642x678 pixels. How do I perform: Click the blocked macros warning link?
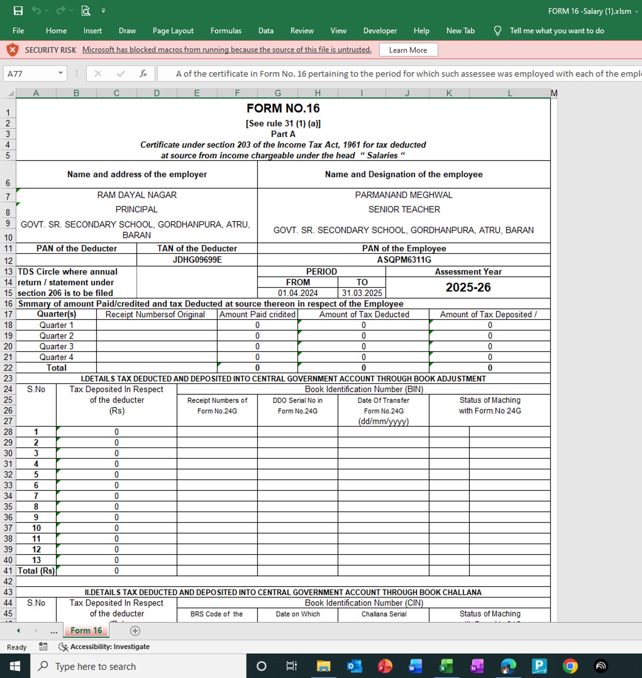[x=227, y=49]
